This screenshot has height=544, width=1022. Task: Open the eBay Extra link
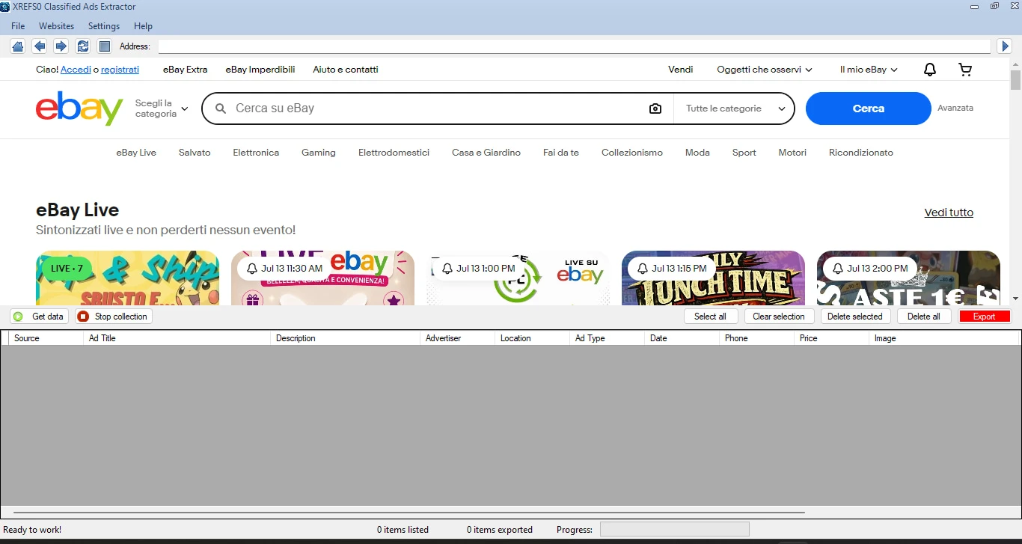point(185,70)
